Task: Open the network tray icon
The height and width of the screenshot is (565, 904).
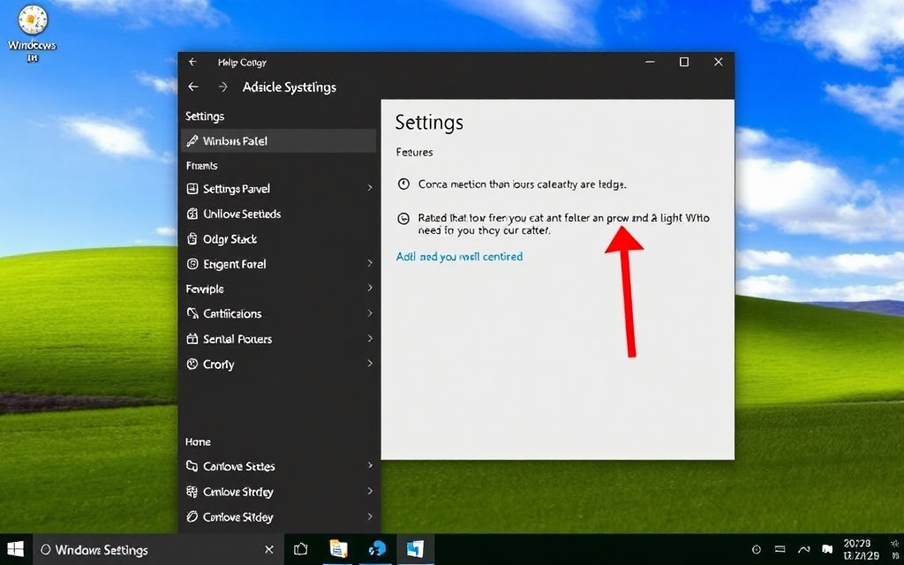Action: point(803,550)
